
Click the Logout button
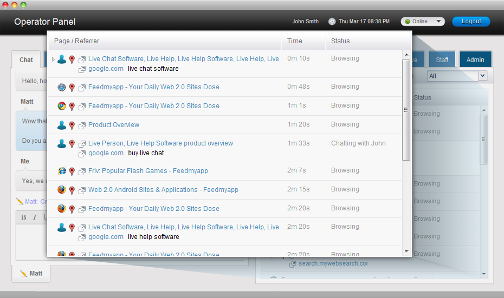pos(471,22)
